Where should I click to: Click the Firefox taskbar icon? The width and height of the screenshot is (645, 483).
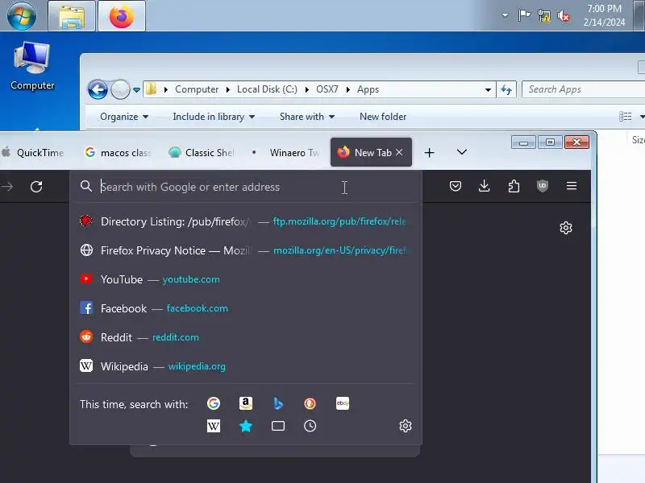coord(122,16)
